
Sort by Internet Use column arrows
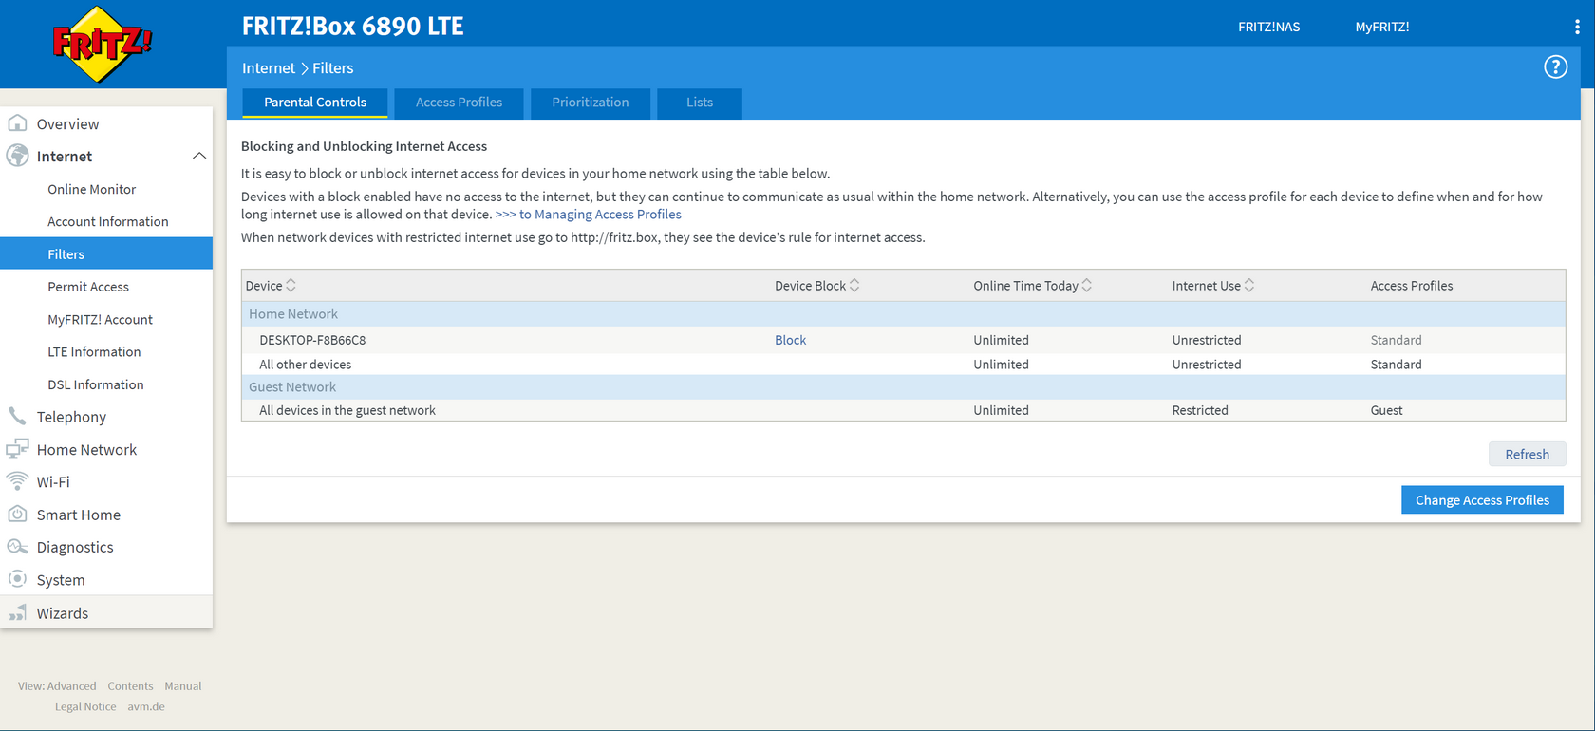(x=1249, y=286)
